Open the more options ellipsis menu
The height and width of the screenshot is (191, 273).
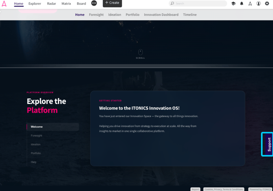pyautogui.click(x=94, y=3)
